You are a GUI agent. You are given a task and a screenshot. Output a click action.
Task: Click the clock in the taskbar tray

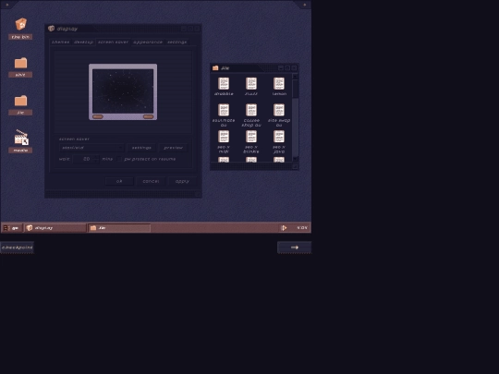[301, 228]
